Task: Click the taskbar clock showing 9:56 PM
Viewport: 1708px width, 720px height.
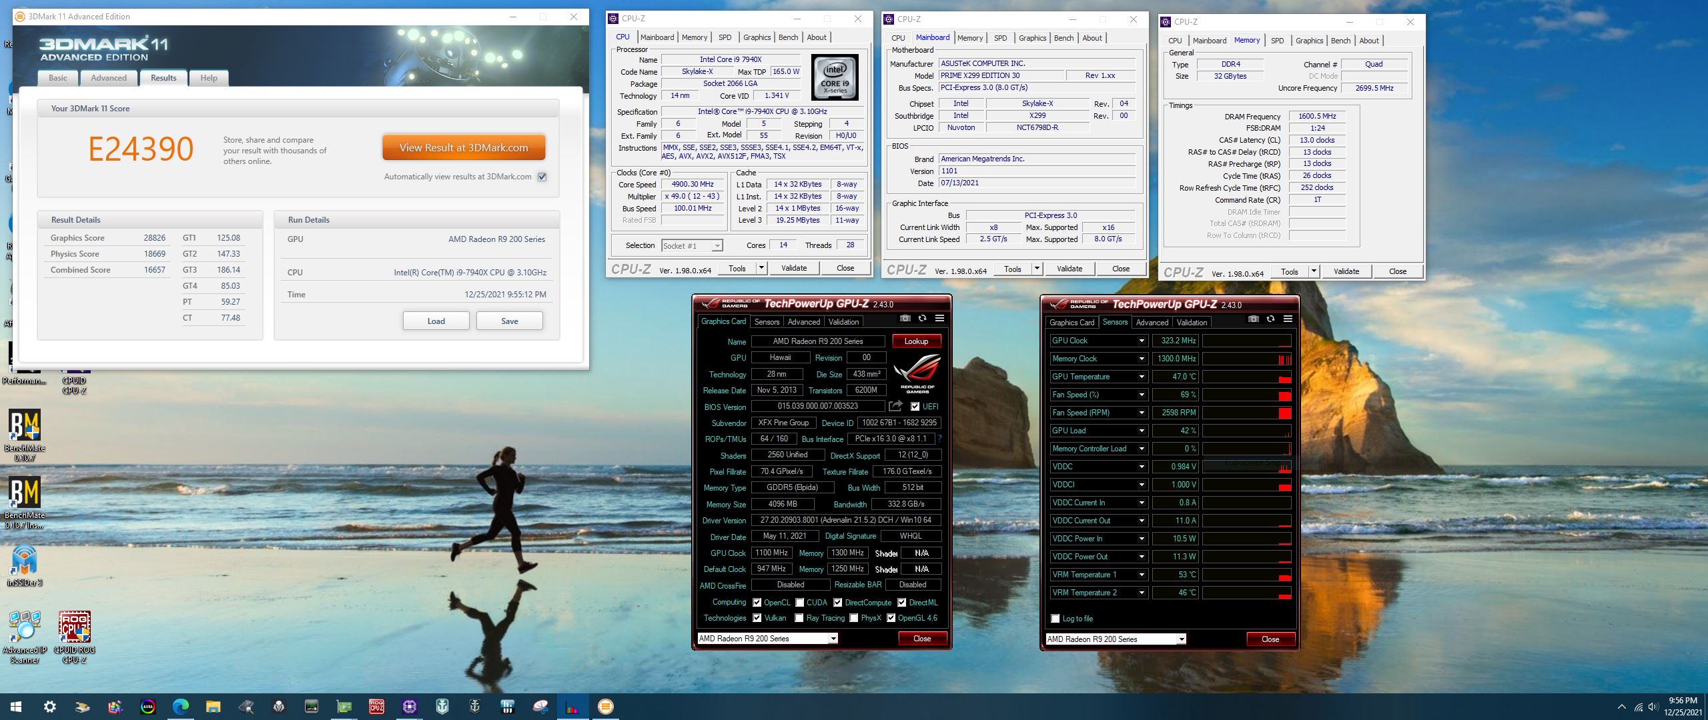Action: click(x=1683, y=707)
